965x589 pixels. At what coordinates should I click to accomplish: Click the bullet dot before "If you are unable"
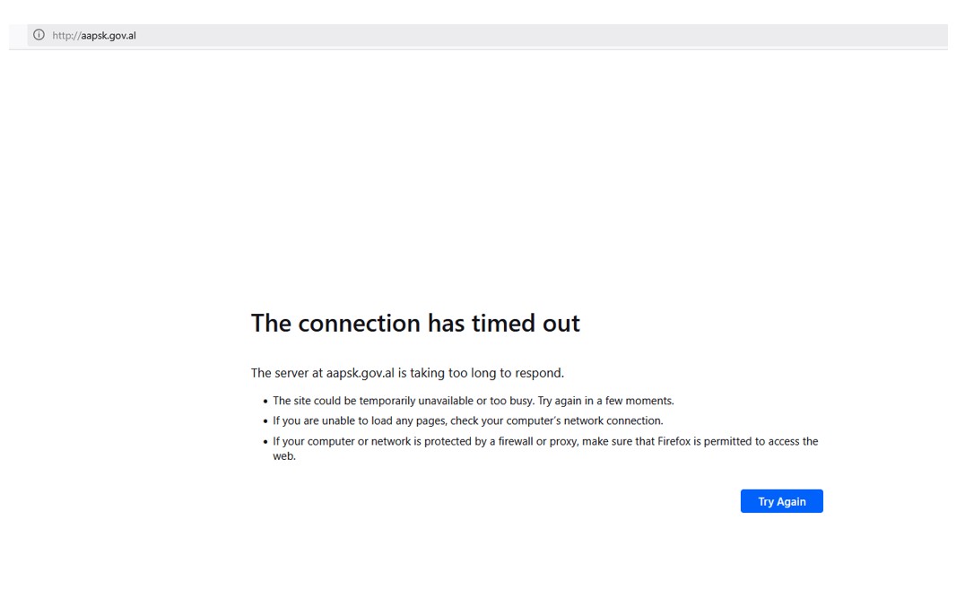tap(265, 421)
